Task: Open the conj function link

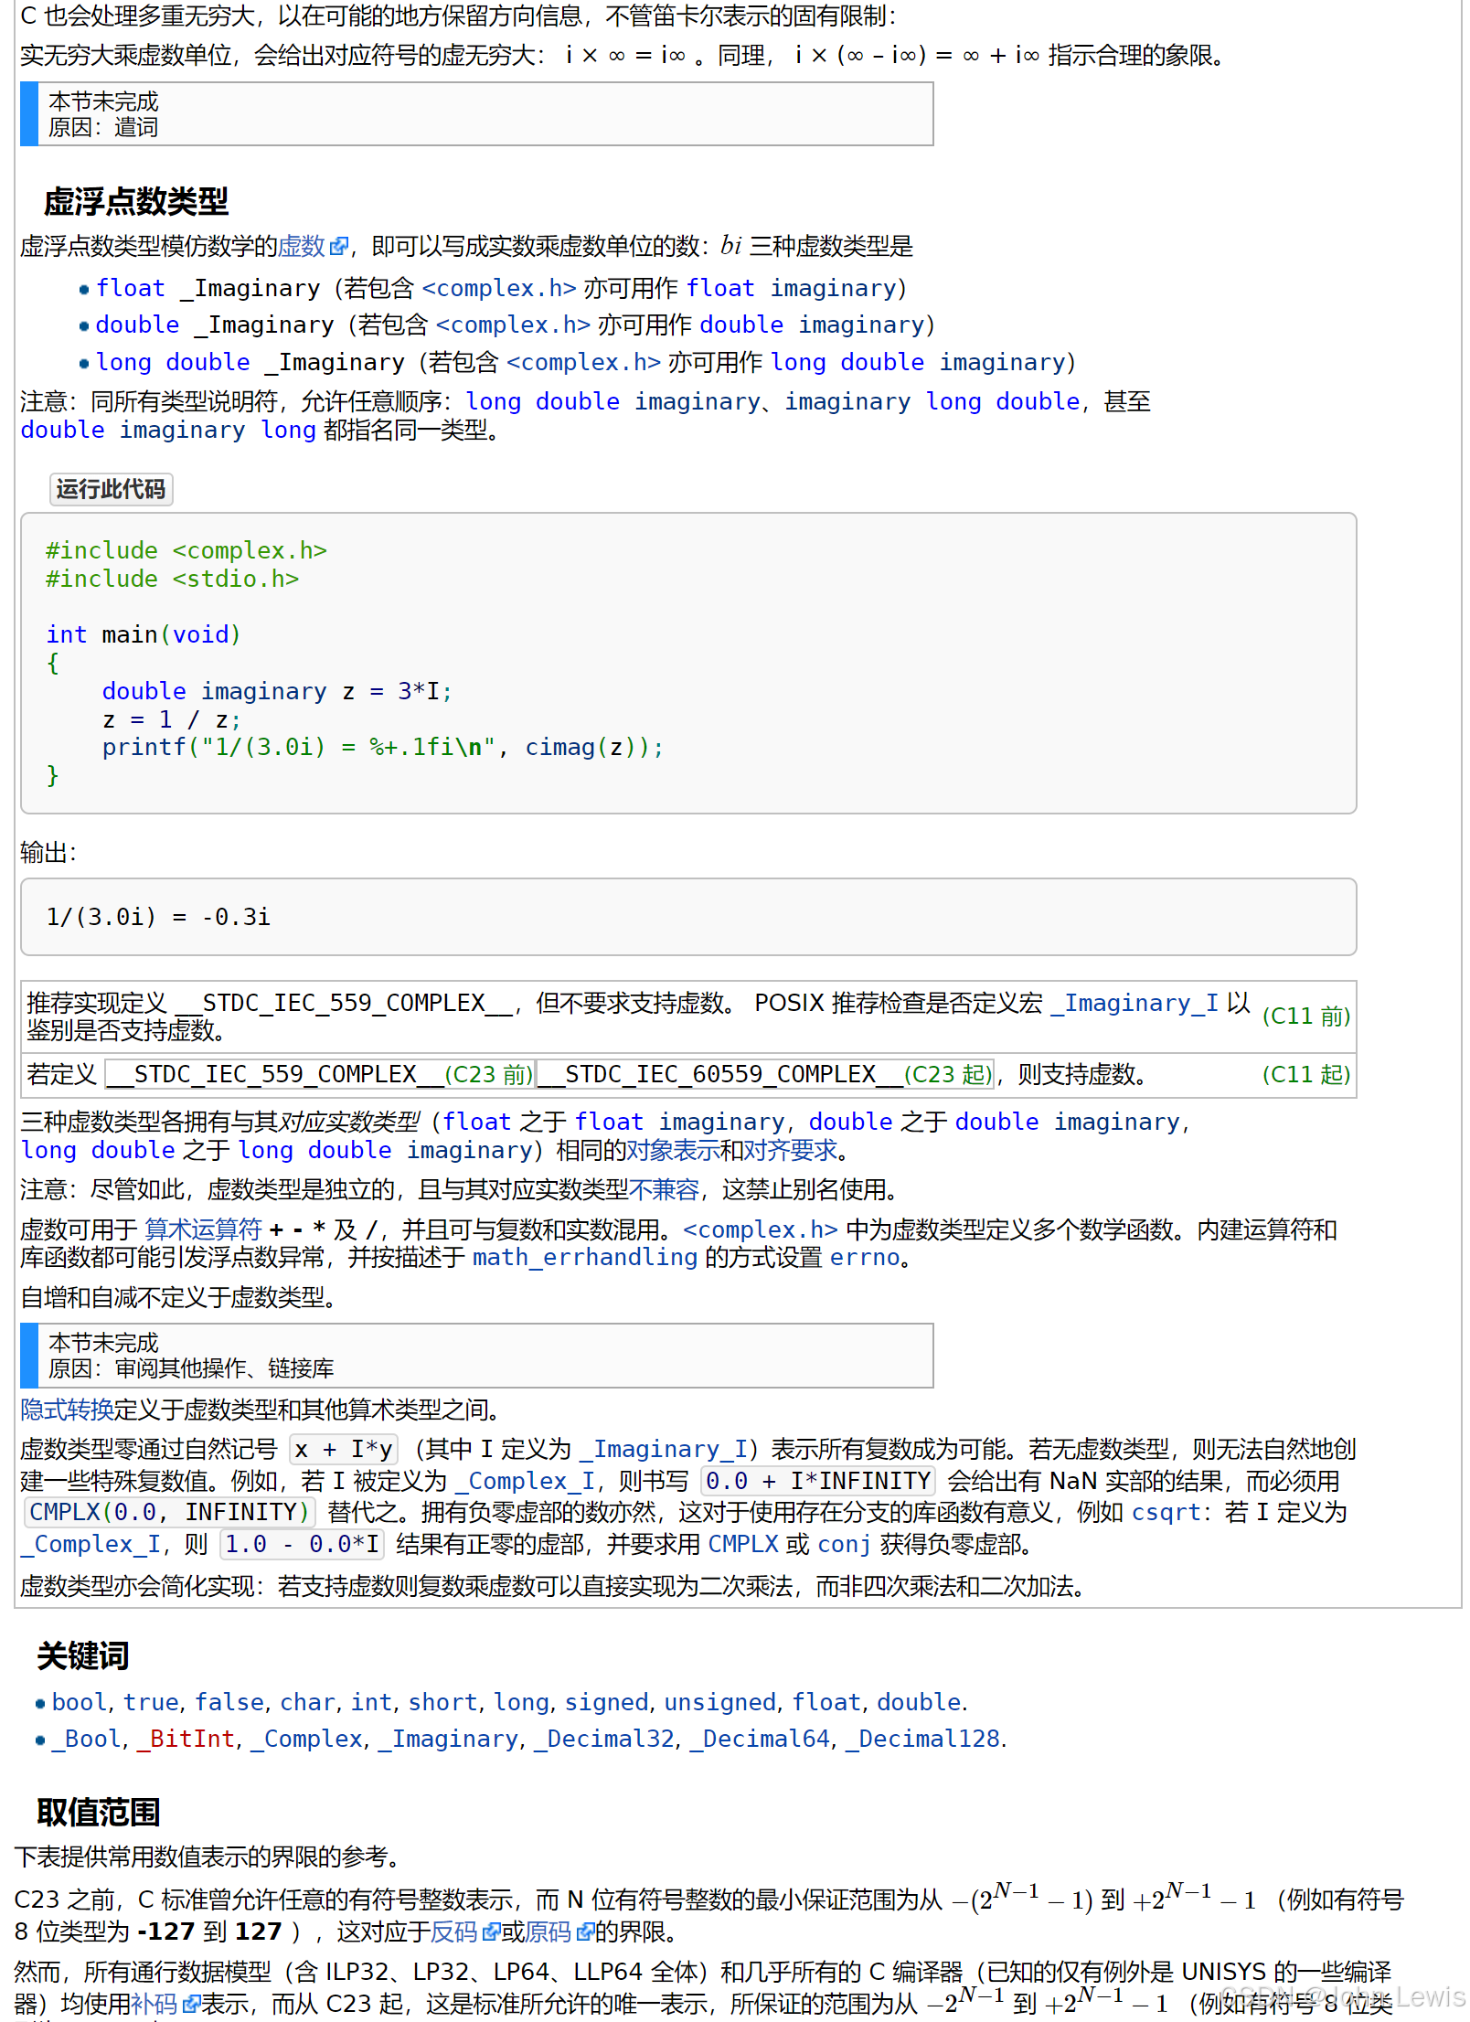Action: pos(844,1544)
